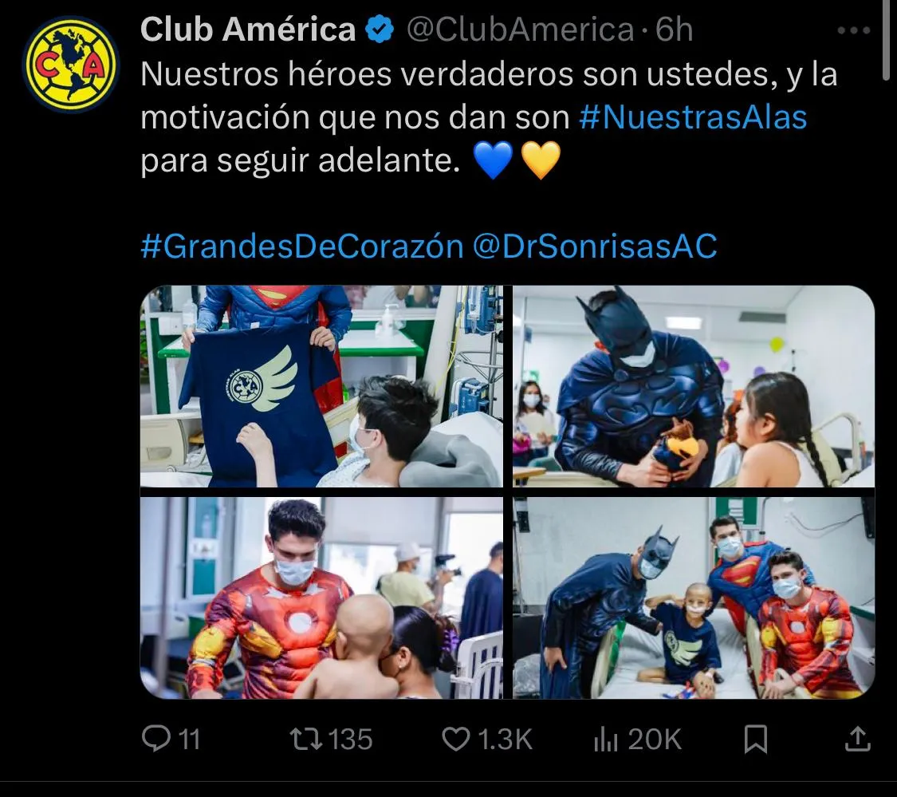Click the blue verified badge
The height and width of the screenshot is (797, 897).
pos(380,30)
